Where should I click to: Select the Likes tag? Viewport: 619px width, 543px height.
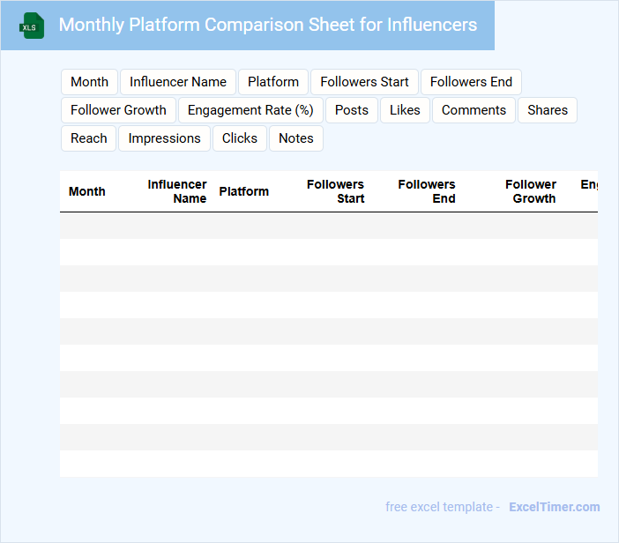pos(405,110)
